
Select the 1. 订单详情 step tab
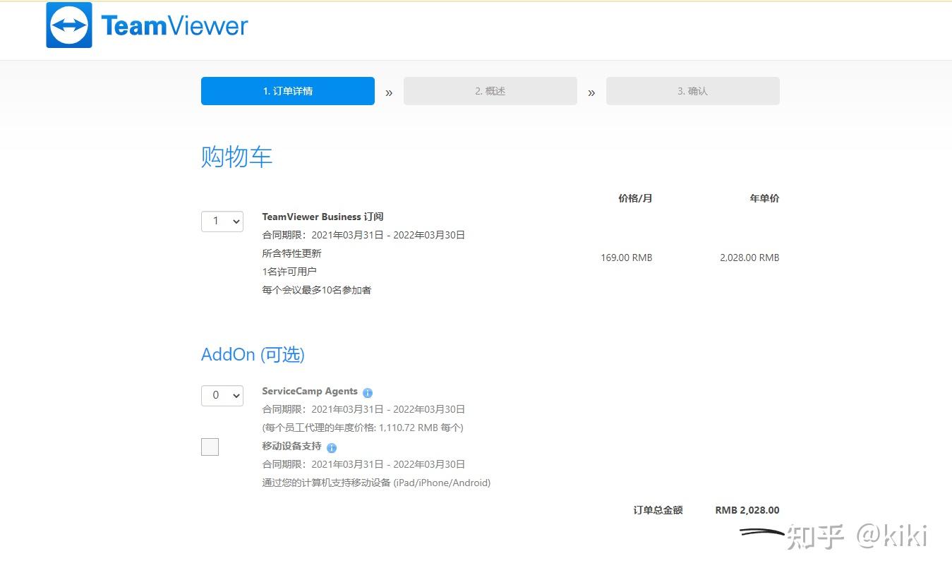click(x=288, y=91)
